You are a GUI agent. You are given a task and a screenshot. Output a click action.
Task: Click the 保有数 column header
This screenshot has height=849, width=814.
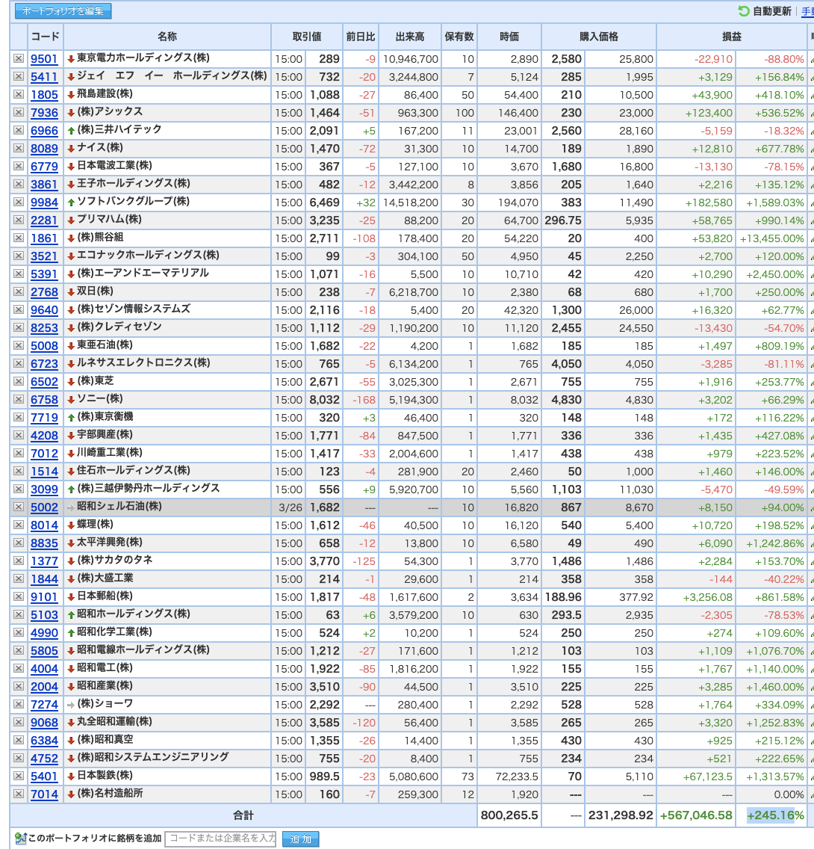459,37
